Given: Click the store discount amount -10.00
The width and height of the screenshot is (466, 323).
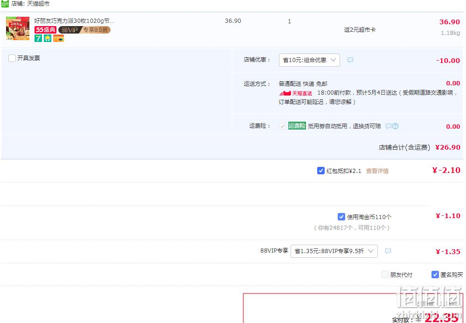Looking at the screenshot, I should pyautogui.click(x=448, y=61).
